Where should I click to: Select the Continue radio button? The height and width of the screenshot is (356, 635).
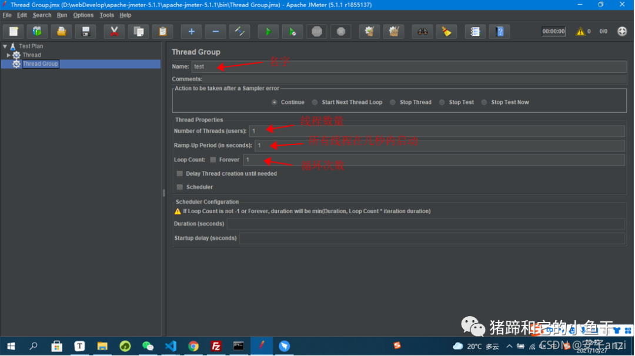[275, 102]
